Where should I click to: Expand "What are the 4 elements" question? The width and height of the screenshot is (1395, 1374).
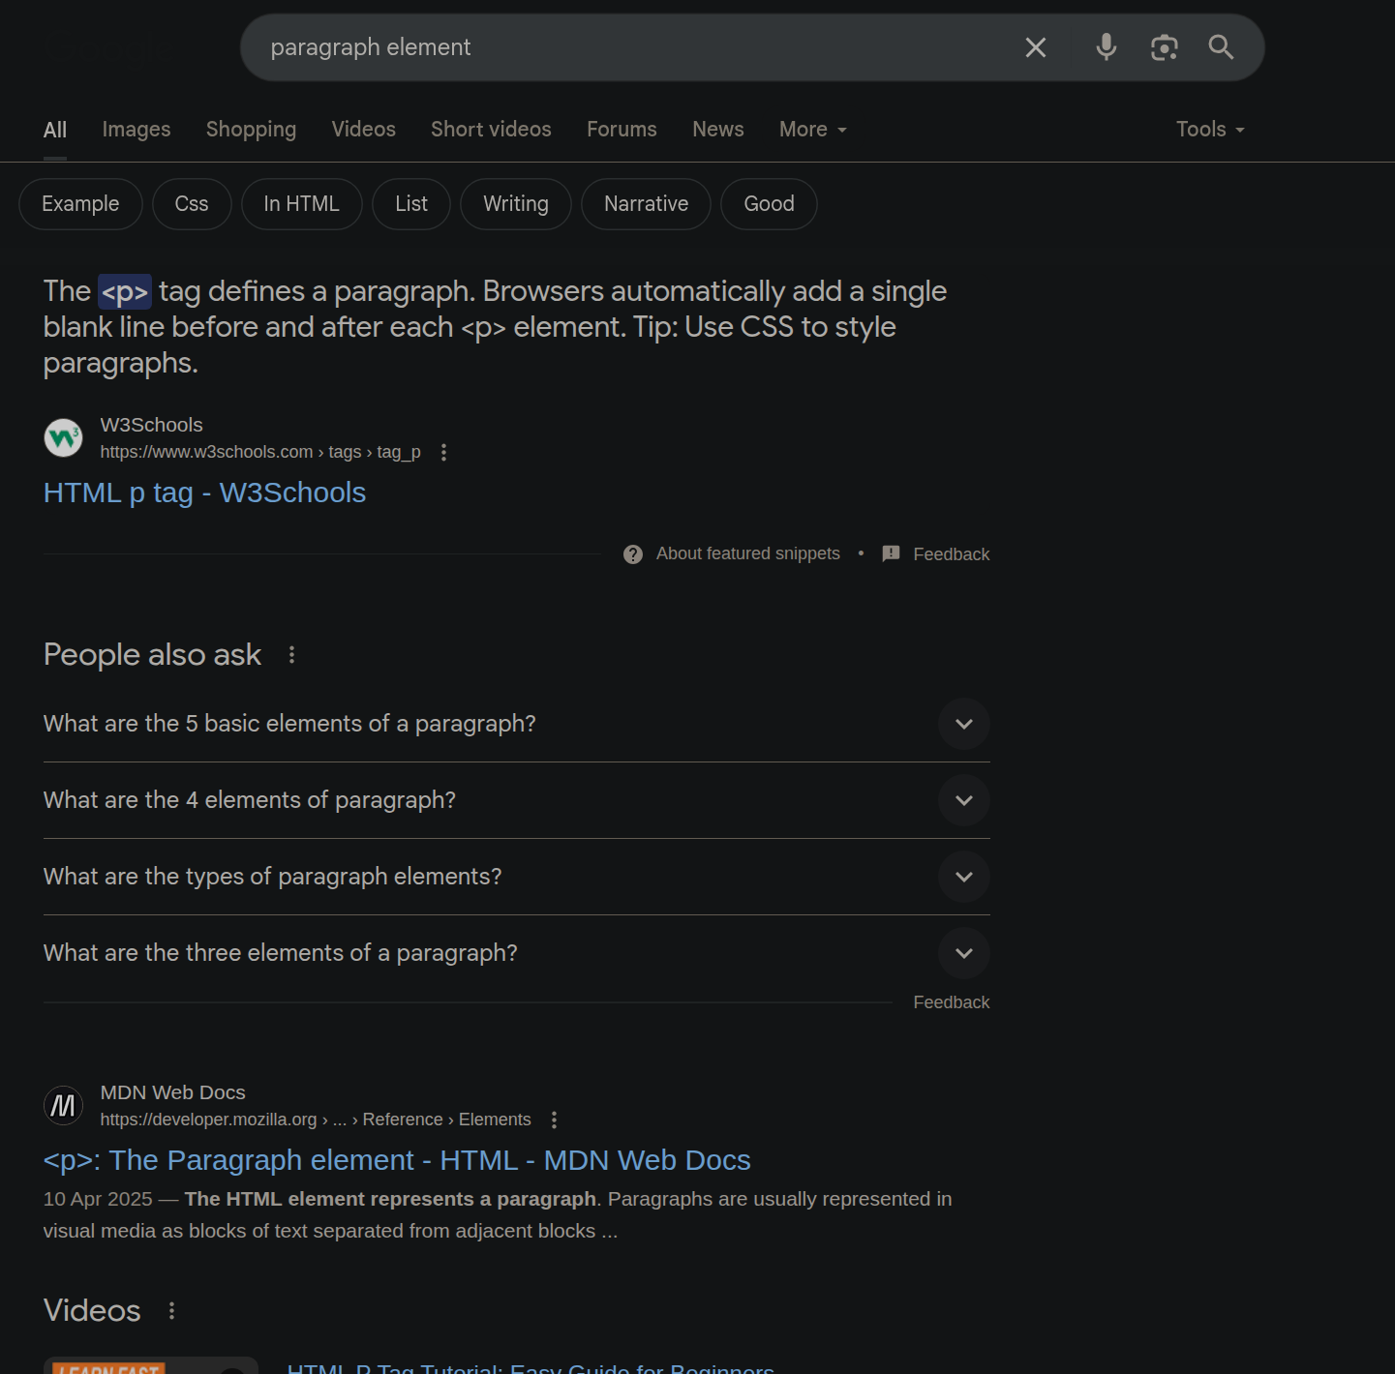[963, 800]
